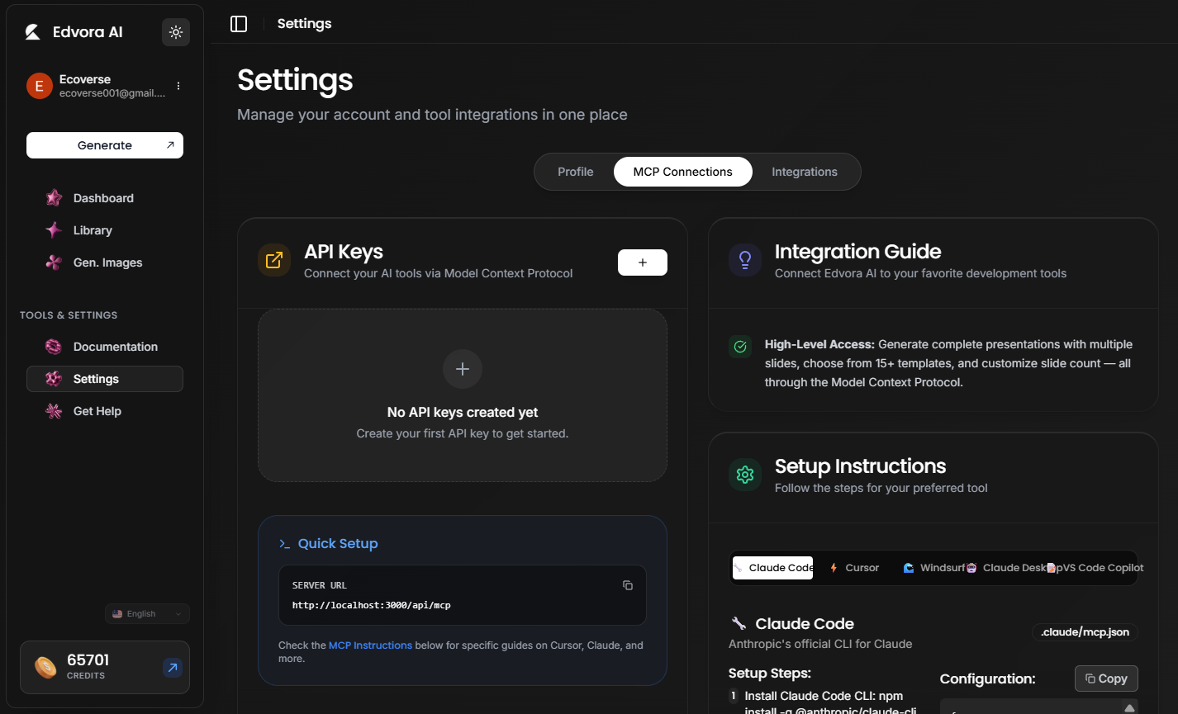
Task: Click scroll-up arrow in configuration box
Action: 1129,707
